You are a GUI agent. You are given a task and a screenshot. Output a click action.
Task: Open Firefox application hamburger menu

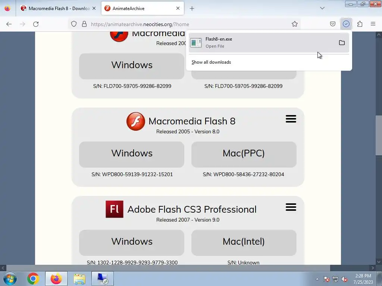click(x=373, y=24)
